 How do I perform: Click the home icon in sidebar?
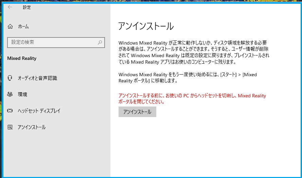10,27
